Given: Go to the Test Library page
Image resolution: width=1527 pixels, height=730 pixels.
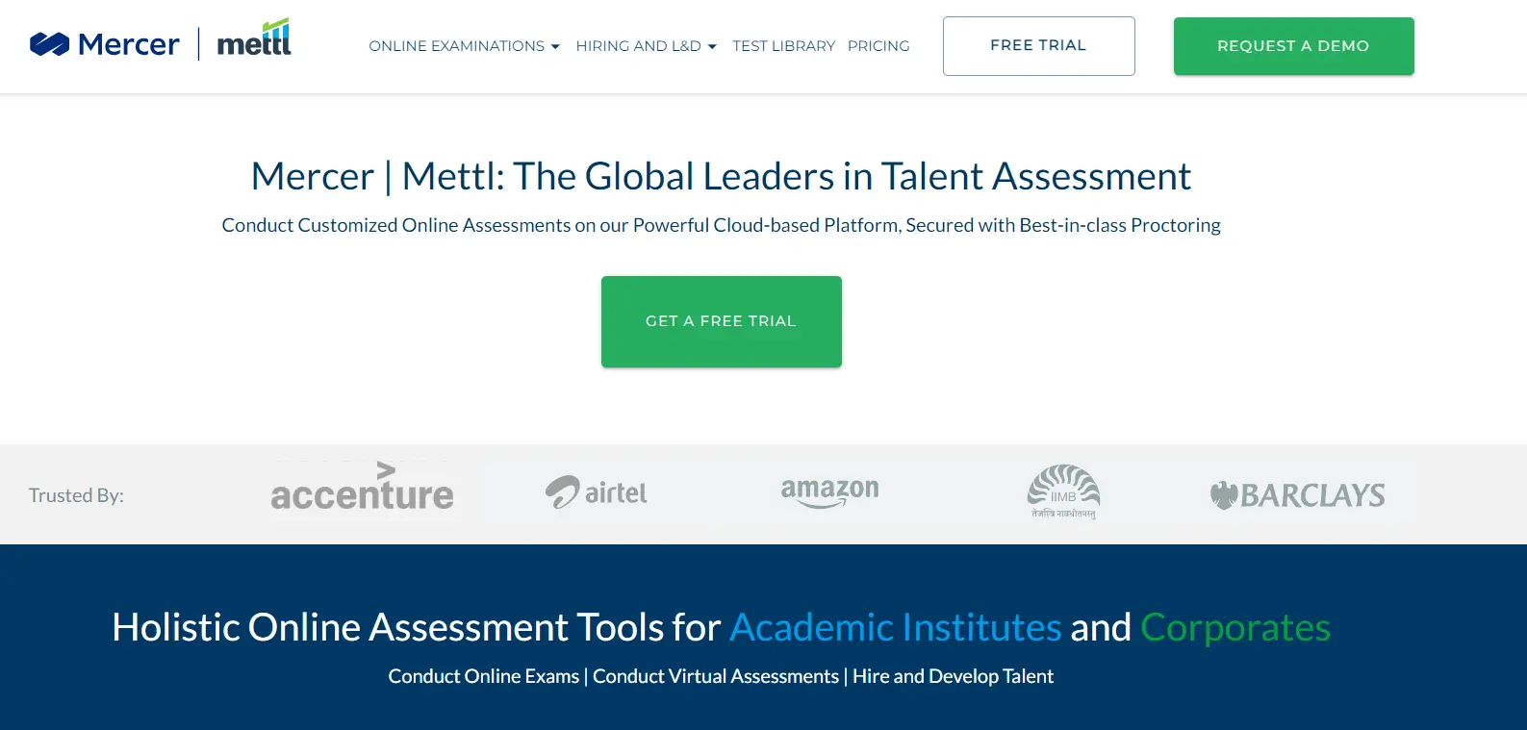Looking at the screenshot, I should click(783, 46).
